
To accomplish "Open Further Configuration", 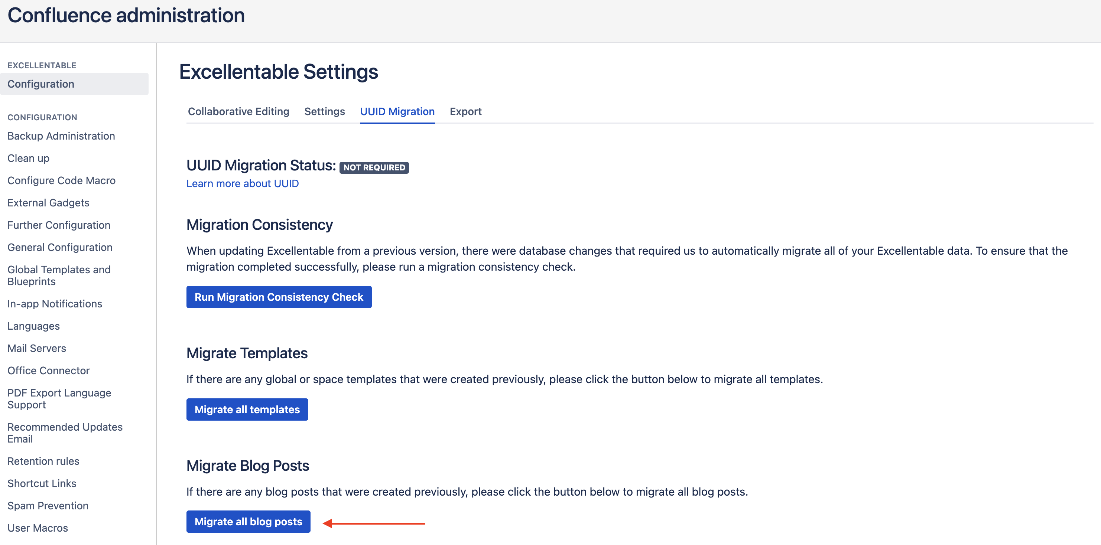I will [59, 225].
